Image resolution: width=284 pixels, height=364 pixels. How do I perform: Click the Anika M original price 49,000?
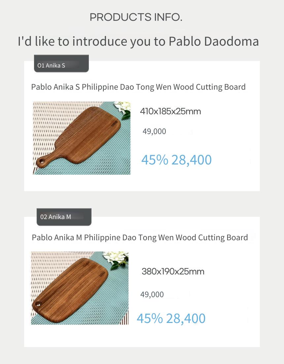click(x=152, y=295)
